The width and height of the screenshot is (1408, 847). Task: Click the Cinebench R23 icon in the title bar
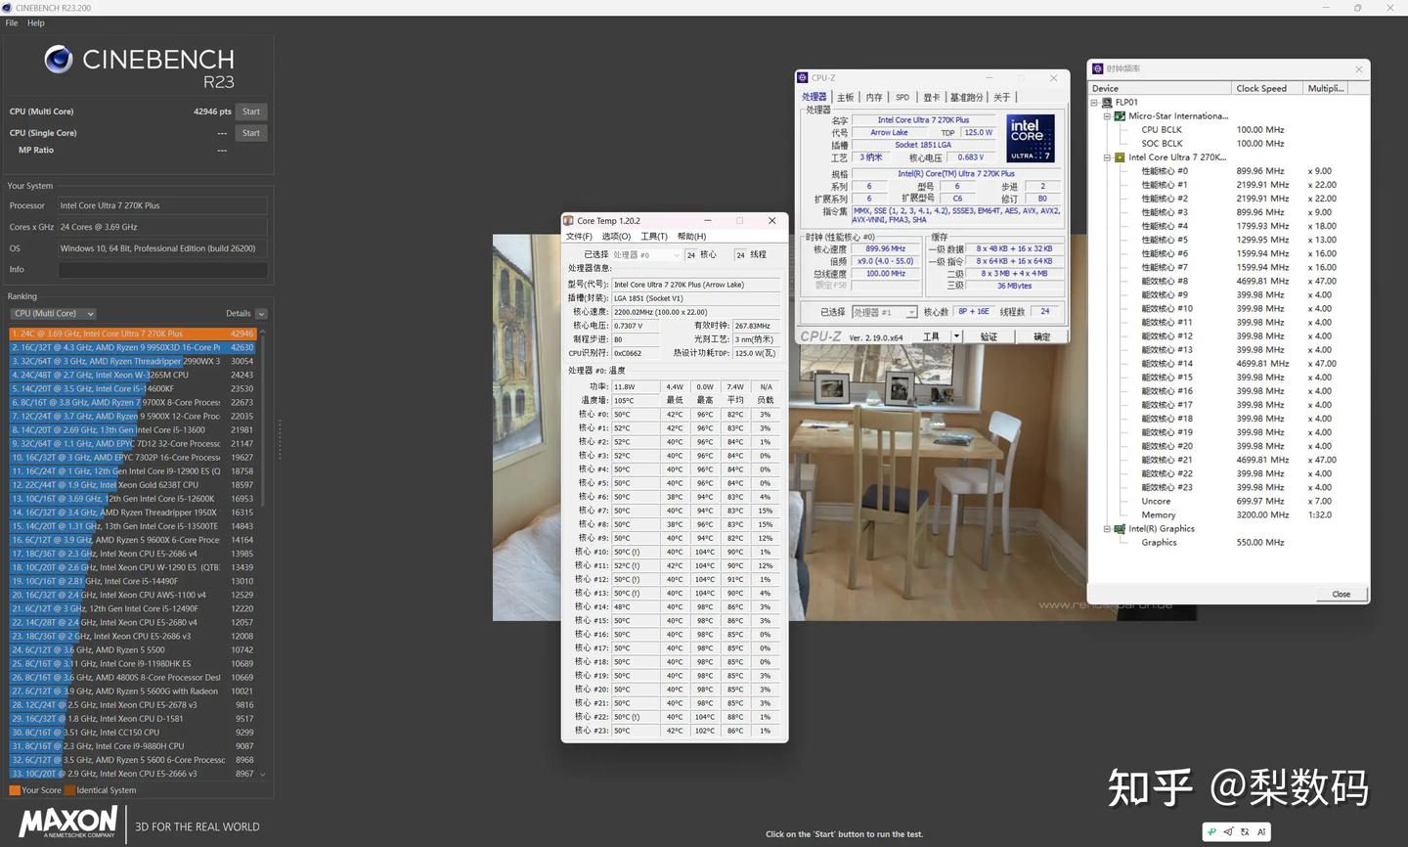pyautogui.click(x=7, y=8)
